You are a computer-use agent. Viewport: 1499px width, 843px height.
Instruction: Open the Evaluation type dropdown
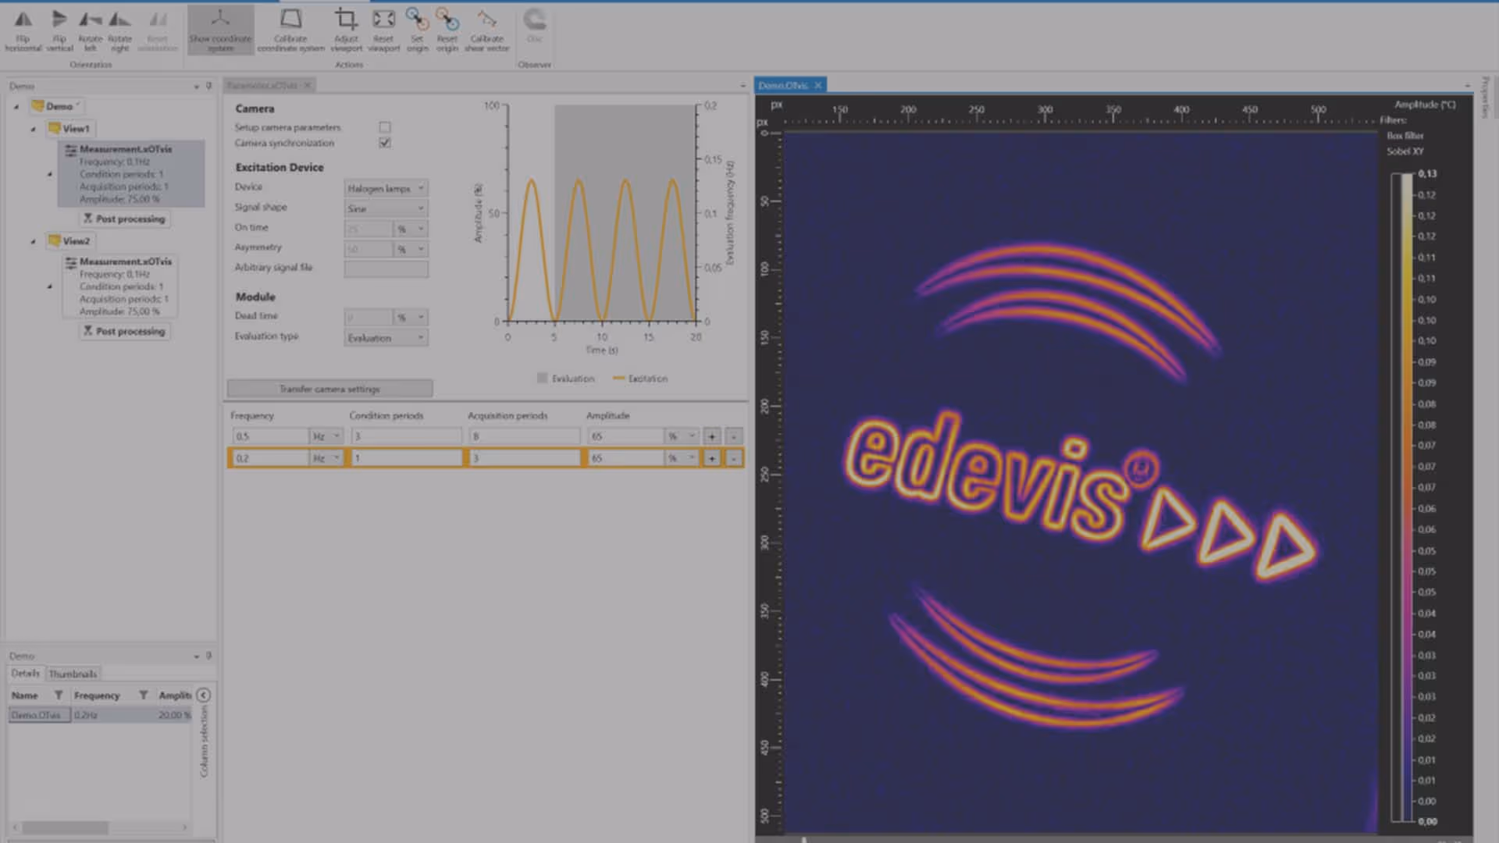[386, 338]
